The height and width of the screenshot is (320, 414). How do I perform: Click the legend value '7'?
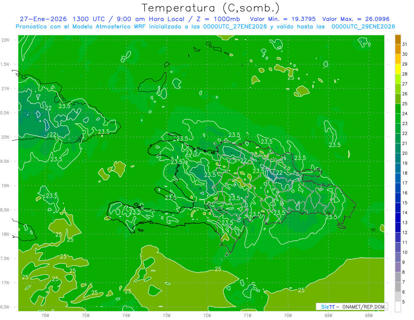click(404, 282)
